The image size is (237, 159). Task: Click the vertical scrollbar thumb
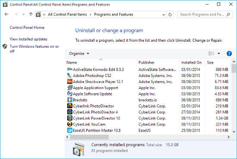pyautogui.click(x=234, y=68)
